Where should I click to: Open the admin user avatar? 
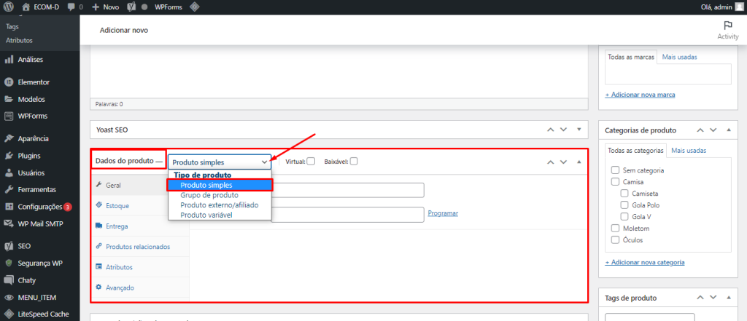(738, 7)
